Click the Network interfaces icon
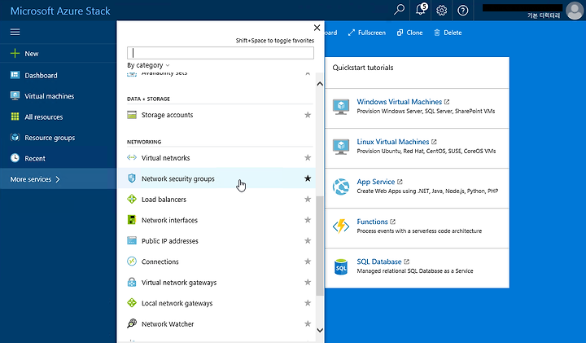Viewport: 586px width, 343px height. pyautogui.click(x=132, y=219)
